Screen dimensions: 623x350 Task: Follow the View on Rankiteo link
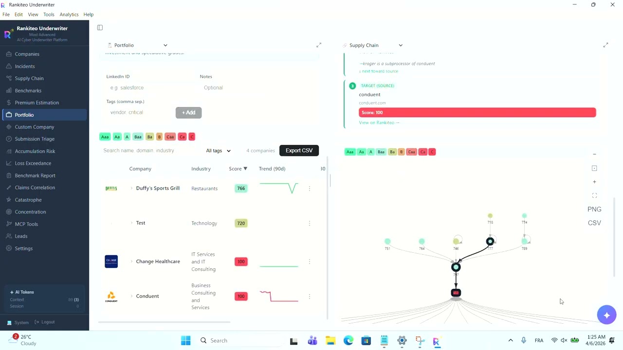coord(379,122)
